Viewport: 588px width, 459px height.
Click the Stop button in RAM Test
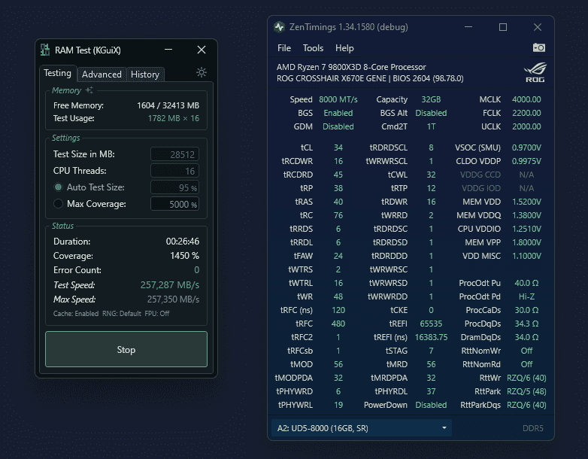point(126,349)
